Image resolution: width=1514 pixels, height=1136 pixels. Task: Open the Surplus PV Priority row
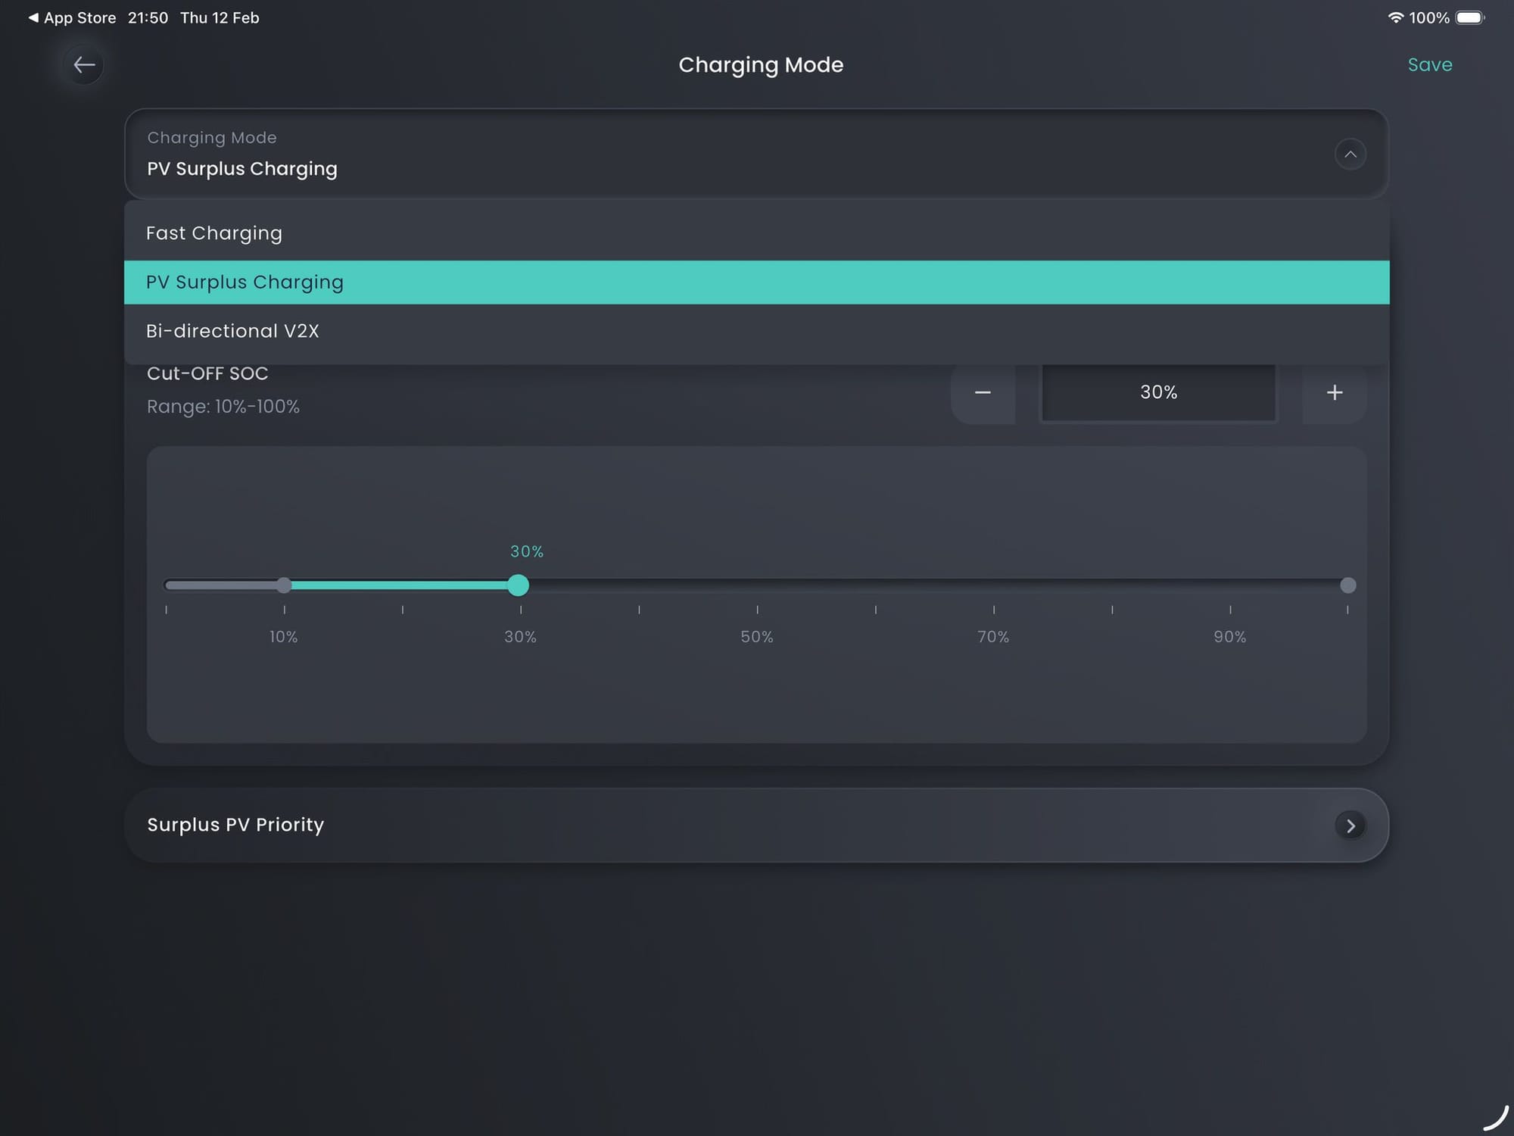point(756,825)
